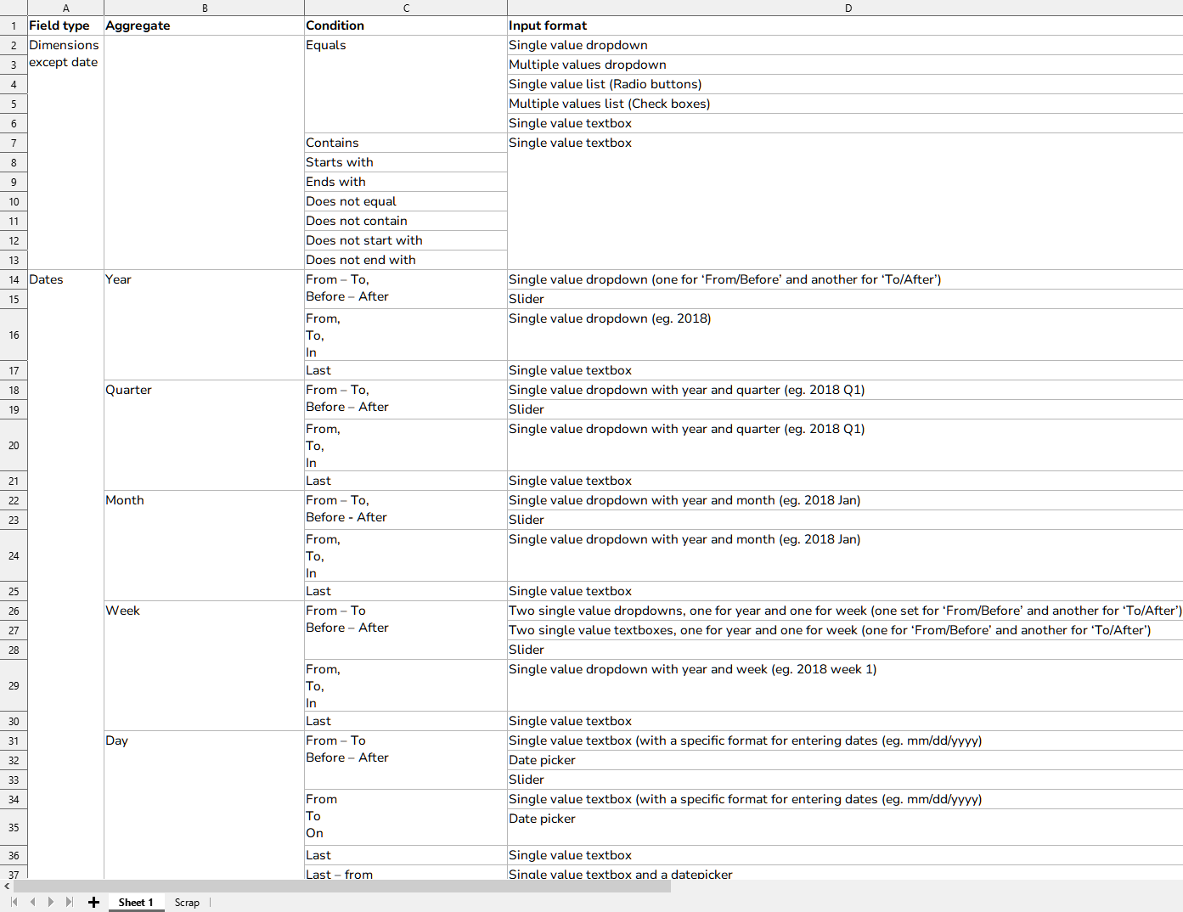Go to the previous sheet arrow

coord(32,902)
